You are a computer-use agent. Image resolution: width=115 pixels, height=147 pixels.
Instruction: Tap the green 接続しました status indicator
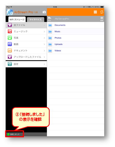click(x=8, y=134)
